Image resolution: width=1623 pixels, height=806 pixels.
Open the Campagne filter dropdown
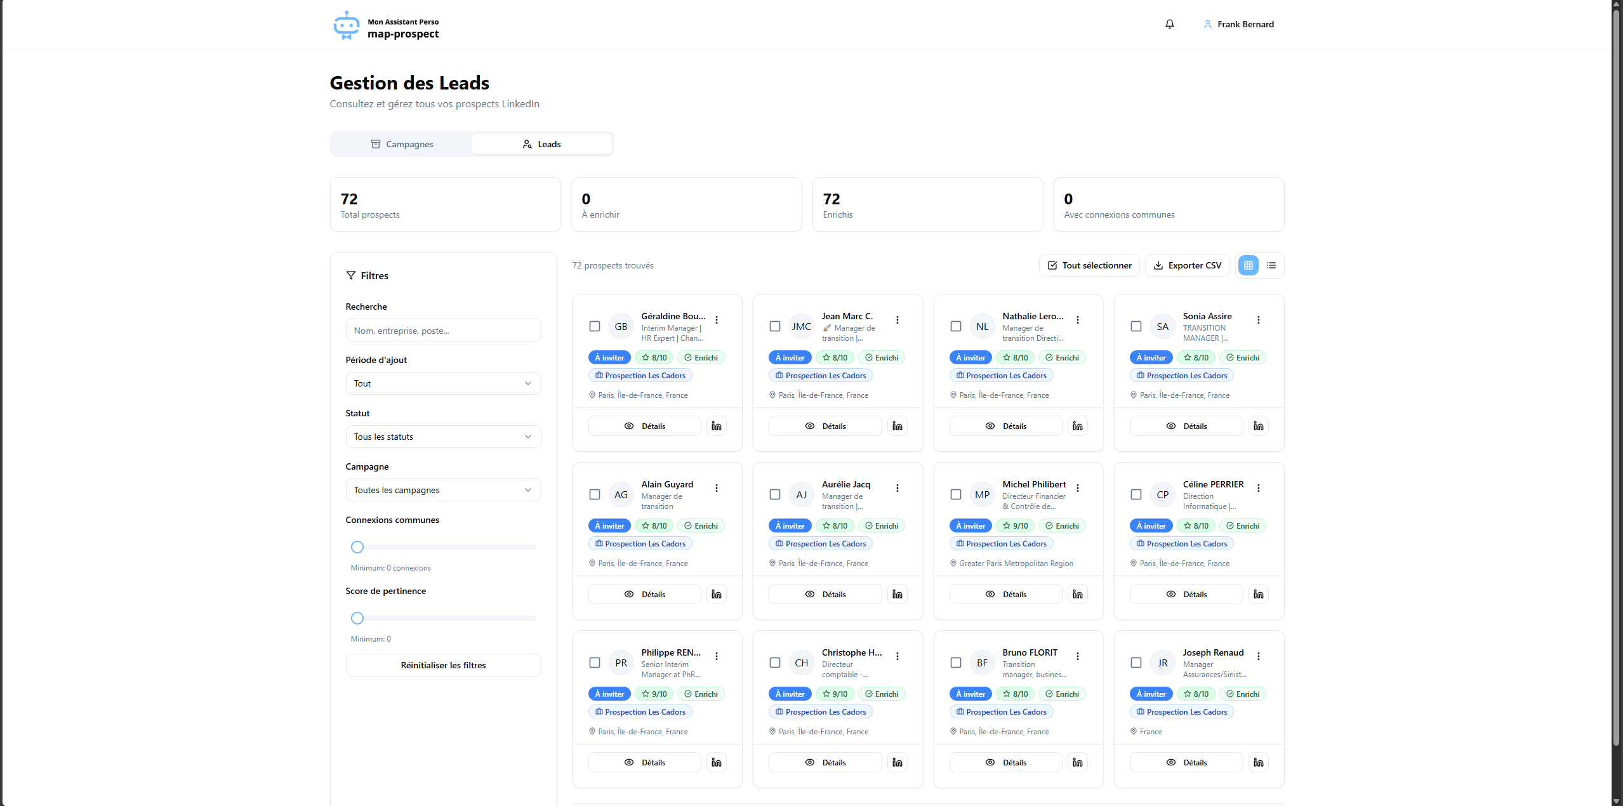443,490
